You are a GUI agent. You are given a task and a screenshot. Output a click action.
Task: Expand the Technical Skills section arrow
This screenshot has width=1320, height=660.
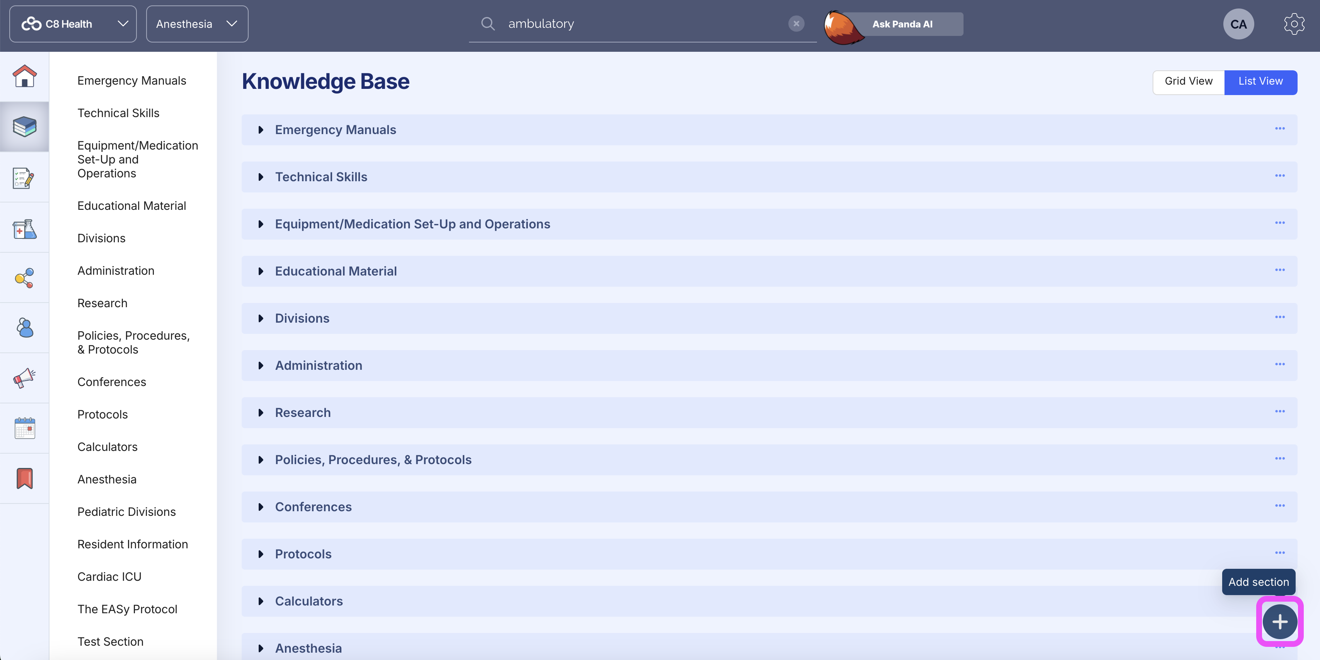pyautogui.click(x=261, y=177)
